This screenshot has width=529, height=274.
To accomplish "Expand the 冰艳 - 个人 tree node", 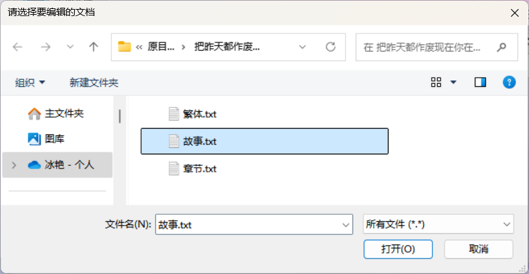I will pos(14,165).
